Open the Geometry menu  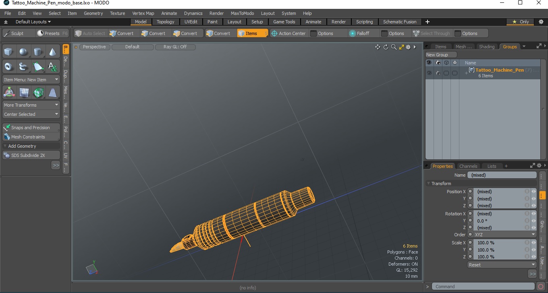93,13
